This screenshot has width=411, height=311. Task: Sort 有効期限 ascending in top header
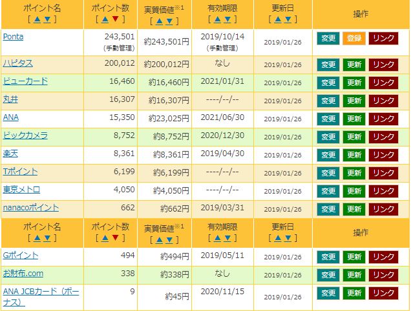217,19
